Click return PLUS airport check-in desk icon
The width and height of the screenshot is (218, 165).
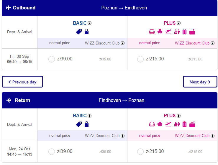[x=177, y=124]
